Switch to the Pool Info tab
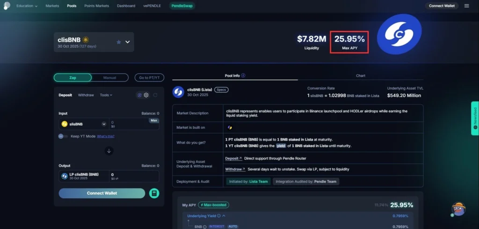This screenshot has height=229, width=479. pos(235,75)
